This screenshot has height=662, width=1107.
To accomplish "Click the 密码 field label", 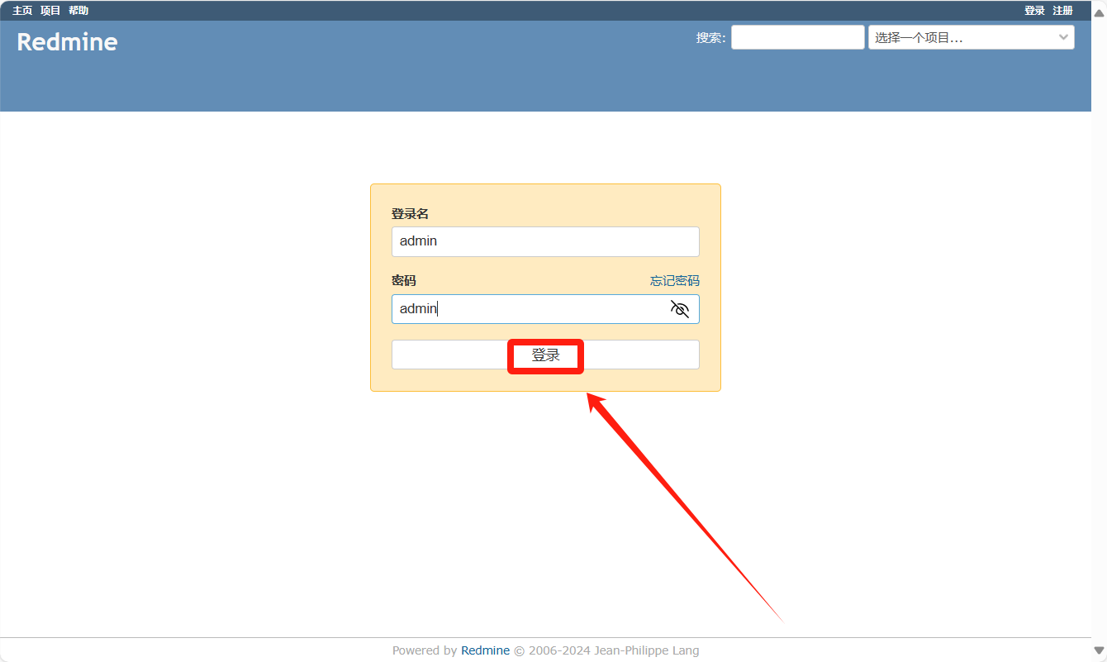I will coord(403,281).
